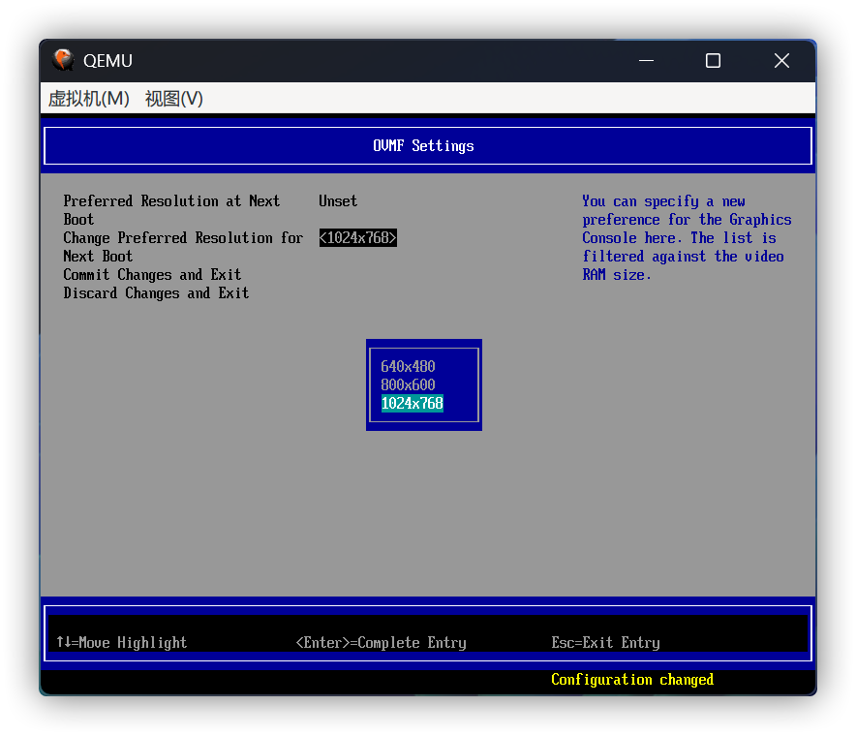Image resolution: width=856 pixels, height=735 pixels.
Task: Select Commit Changes and Exit
Action: pos(152,275)
